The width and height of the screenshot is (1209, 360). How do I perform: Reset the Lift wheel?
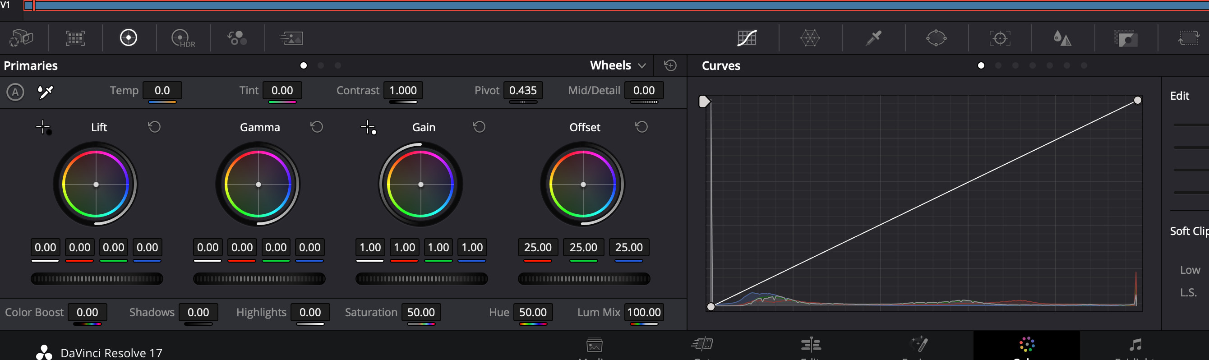point(154,127)
